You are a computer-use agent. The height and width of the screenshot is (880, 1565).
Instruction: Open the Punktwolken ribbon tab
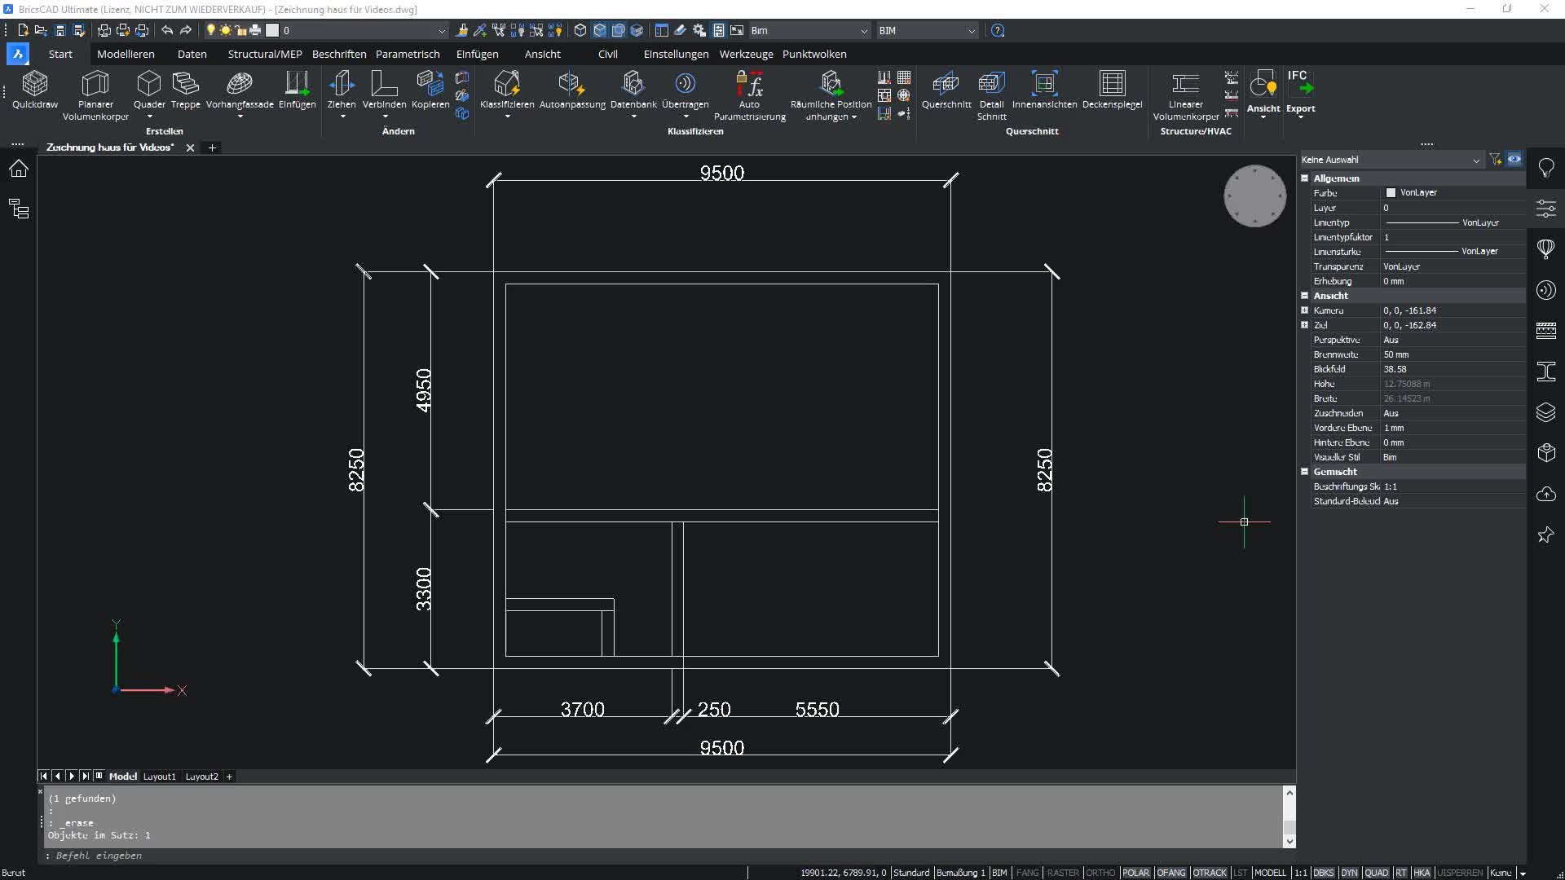814,54
